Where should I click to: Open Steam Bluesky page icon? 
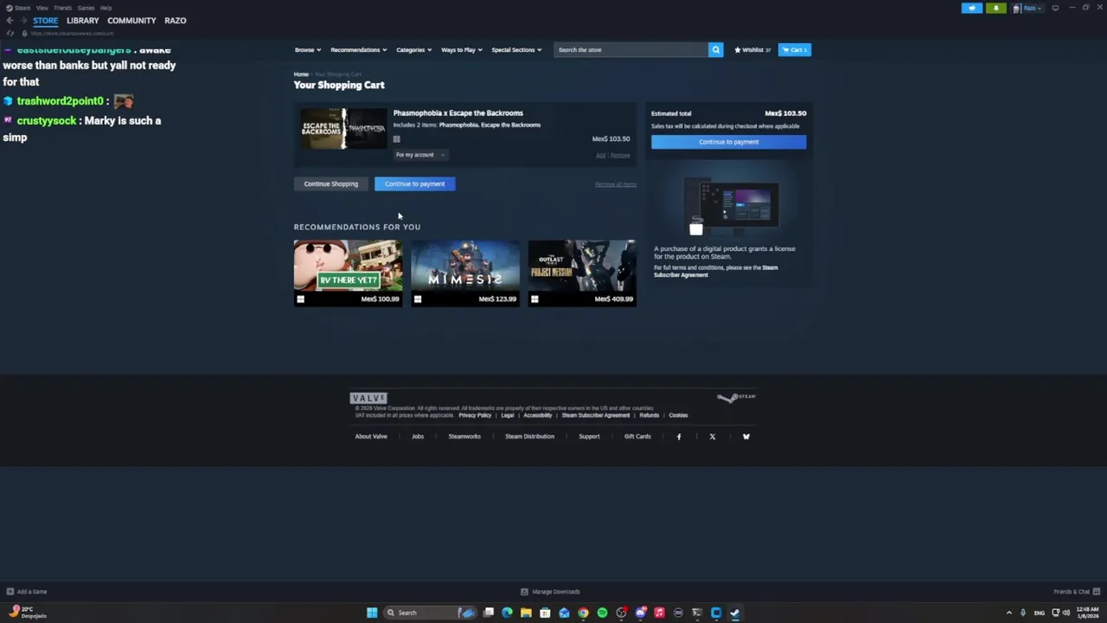746,437
